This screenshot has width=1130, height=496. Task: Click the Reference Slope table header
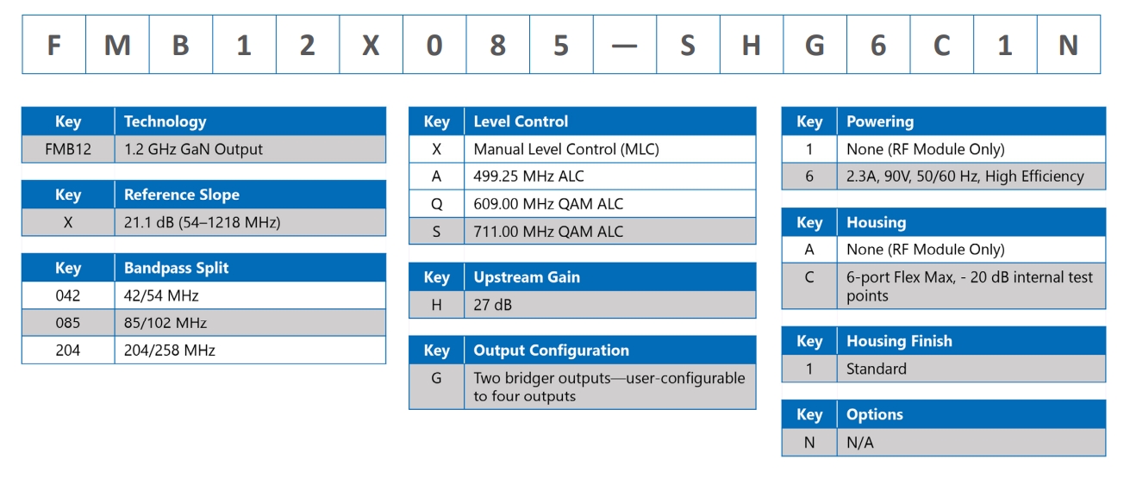tap(250, 195)
